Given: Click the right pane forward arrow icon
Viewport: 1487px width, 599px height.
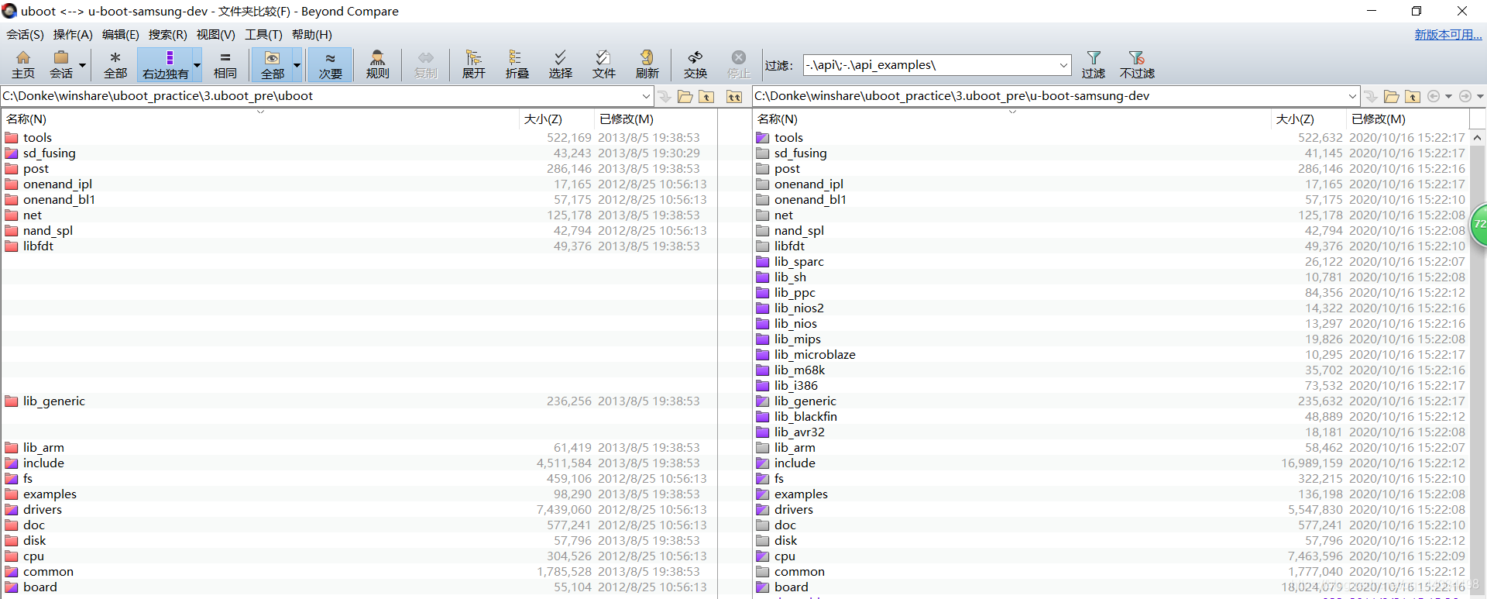Looking at the screenshot, I should point(1465,96).
